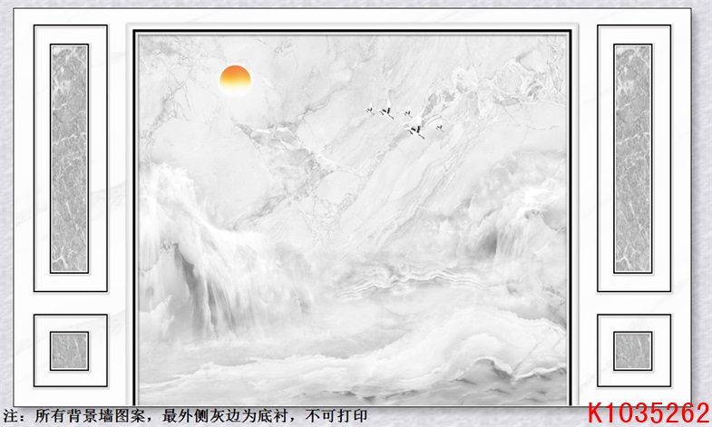Image resolution: width=712 pixels, height=427 pixels.
Task: Select the small square marble panel bottom-left
Action: point(69,351)
